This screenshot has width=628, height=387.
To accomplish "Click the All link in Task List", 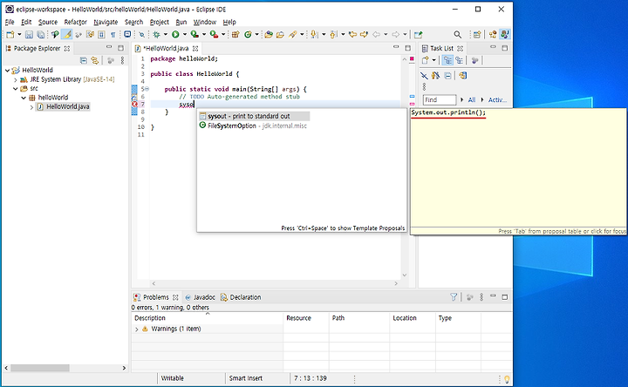I will (x=471, y=100).
